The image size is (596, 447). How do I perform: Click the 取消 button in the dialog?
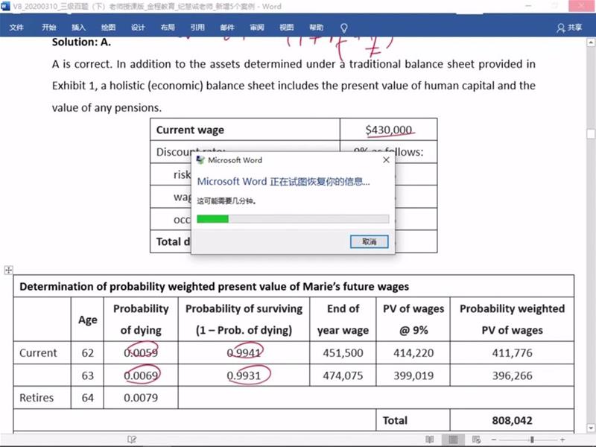[x=370, y=242]
